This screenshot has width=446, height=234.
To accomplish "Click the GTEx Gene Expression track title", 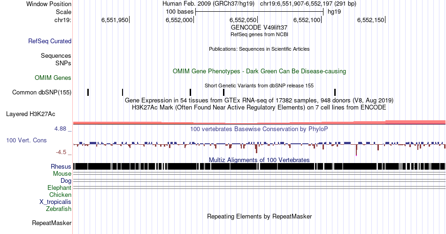I will 259,100.
